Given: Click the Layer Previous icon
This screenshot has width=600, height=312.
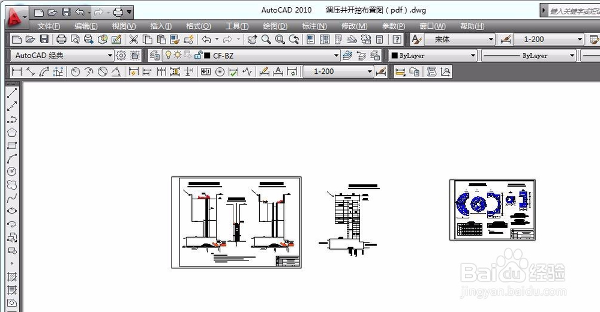Looking at the screenshot, I should pos(361,56).
